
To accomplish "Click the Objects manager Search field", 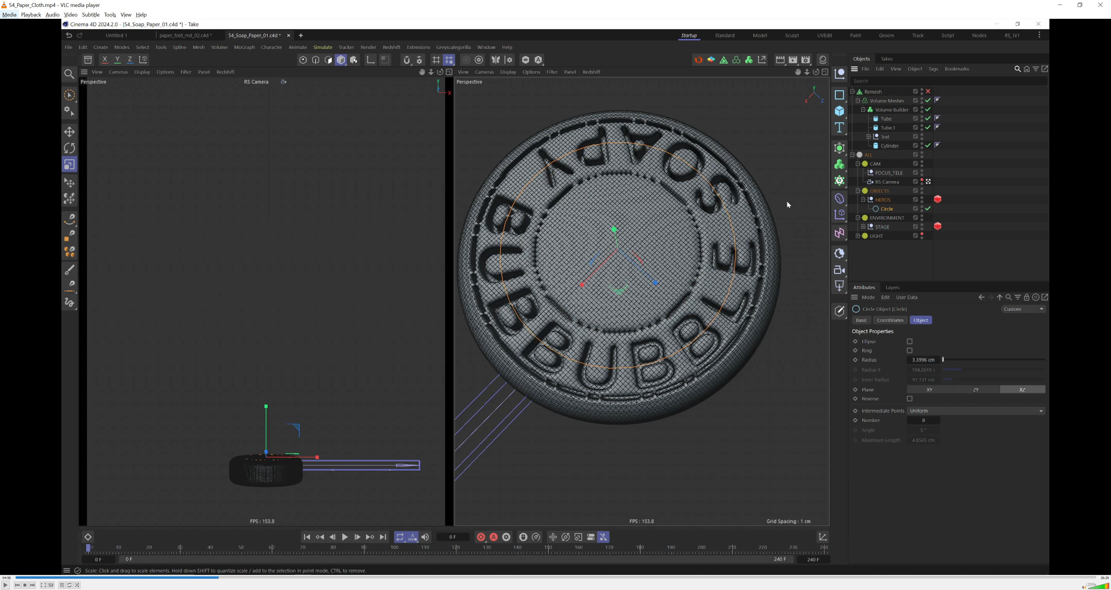I will point(948,81).
